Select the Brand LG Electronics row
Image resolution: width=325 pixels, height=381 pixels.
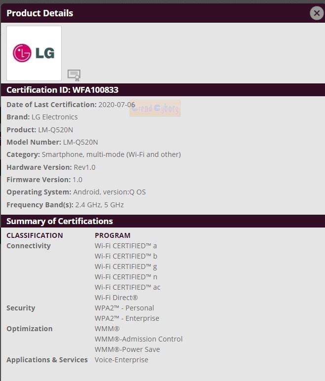click(x=42, y=117)
